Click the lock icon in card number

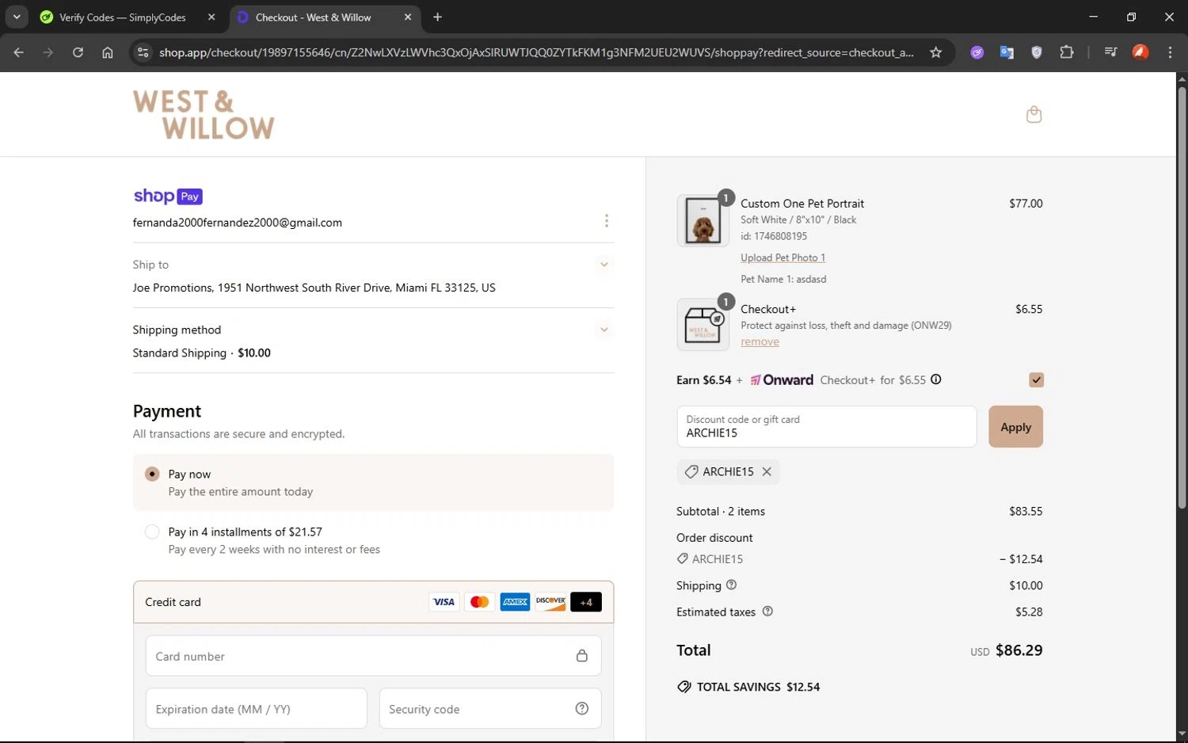coord(582,656)
